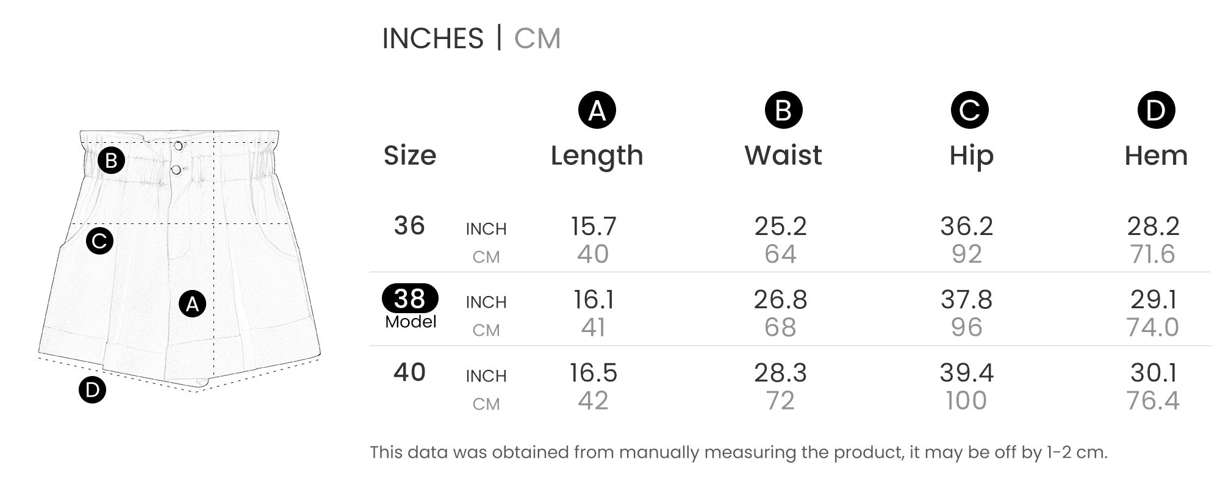Click the Waist column header
Image resolution: width=1220 pixels, height=492 pixels.
point(783,156)
